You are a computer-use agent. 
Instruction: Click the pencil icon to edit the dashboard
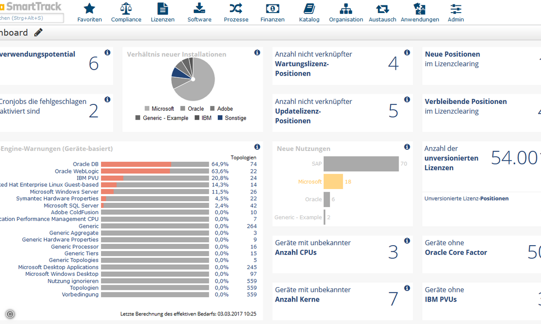tap(38, 32)
